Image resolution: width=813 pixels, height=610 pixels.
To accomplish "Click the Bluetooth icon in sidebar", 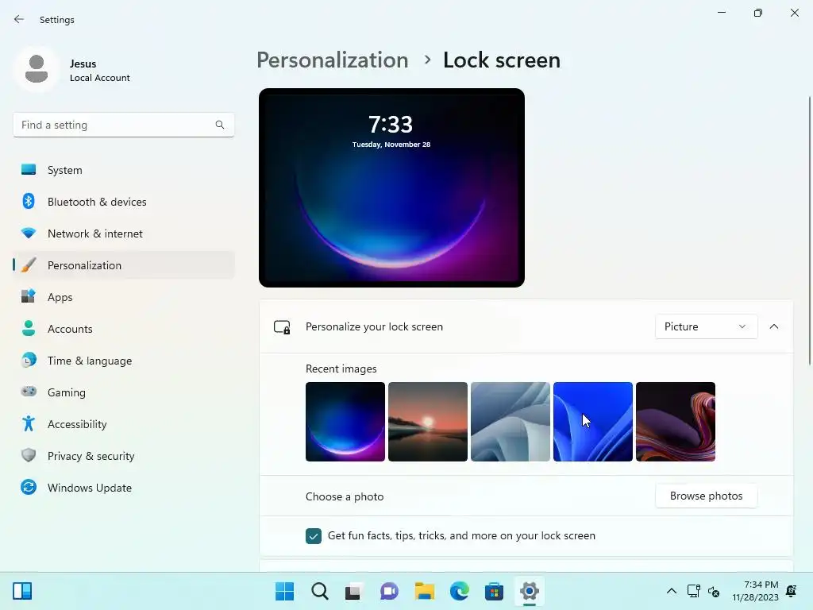I will [x=29, y=201].
